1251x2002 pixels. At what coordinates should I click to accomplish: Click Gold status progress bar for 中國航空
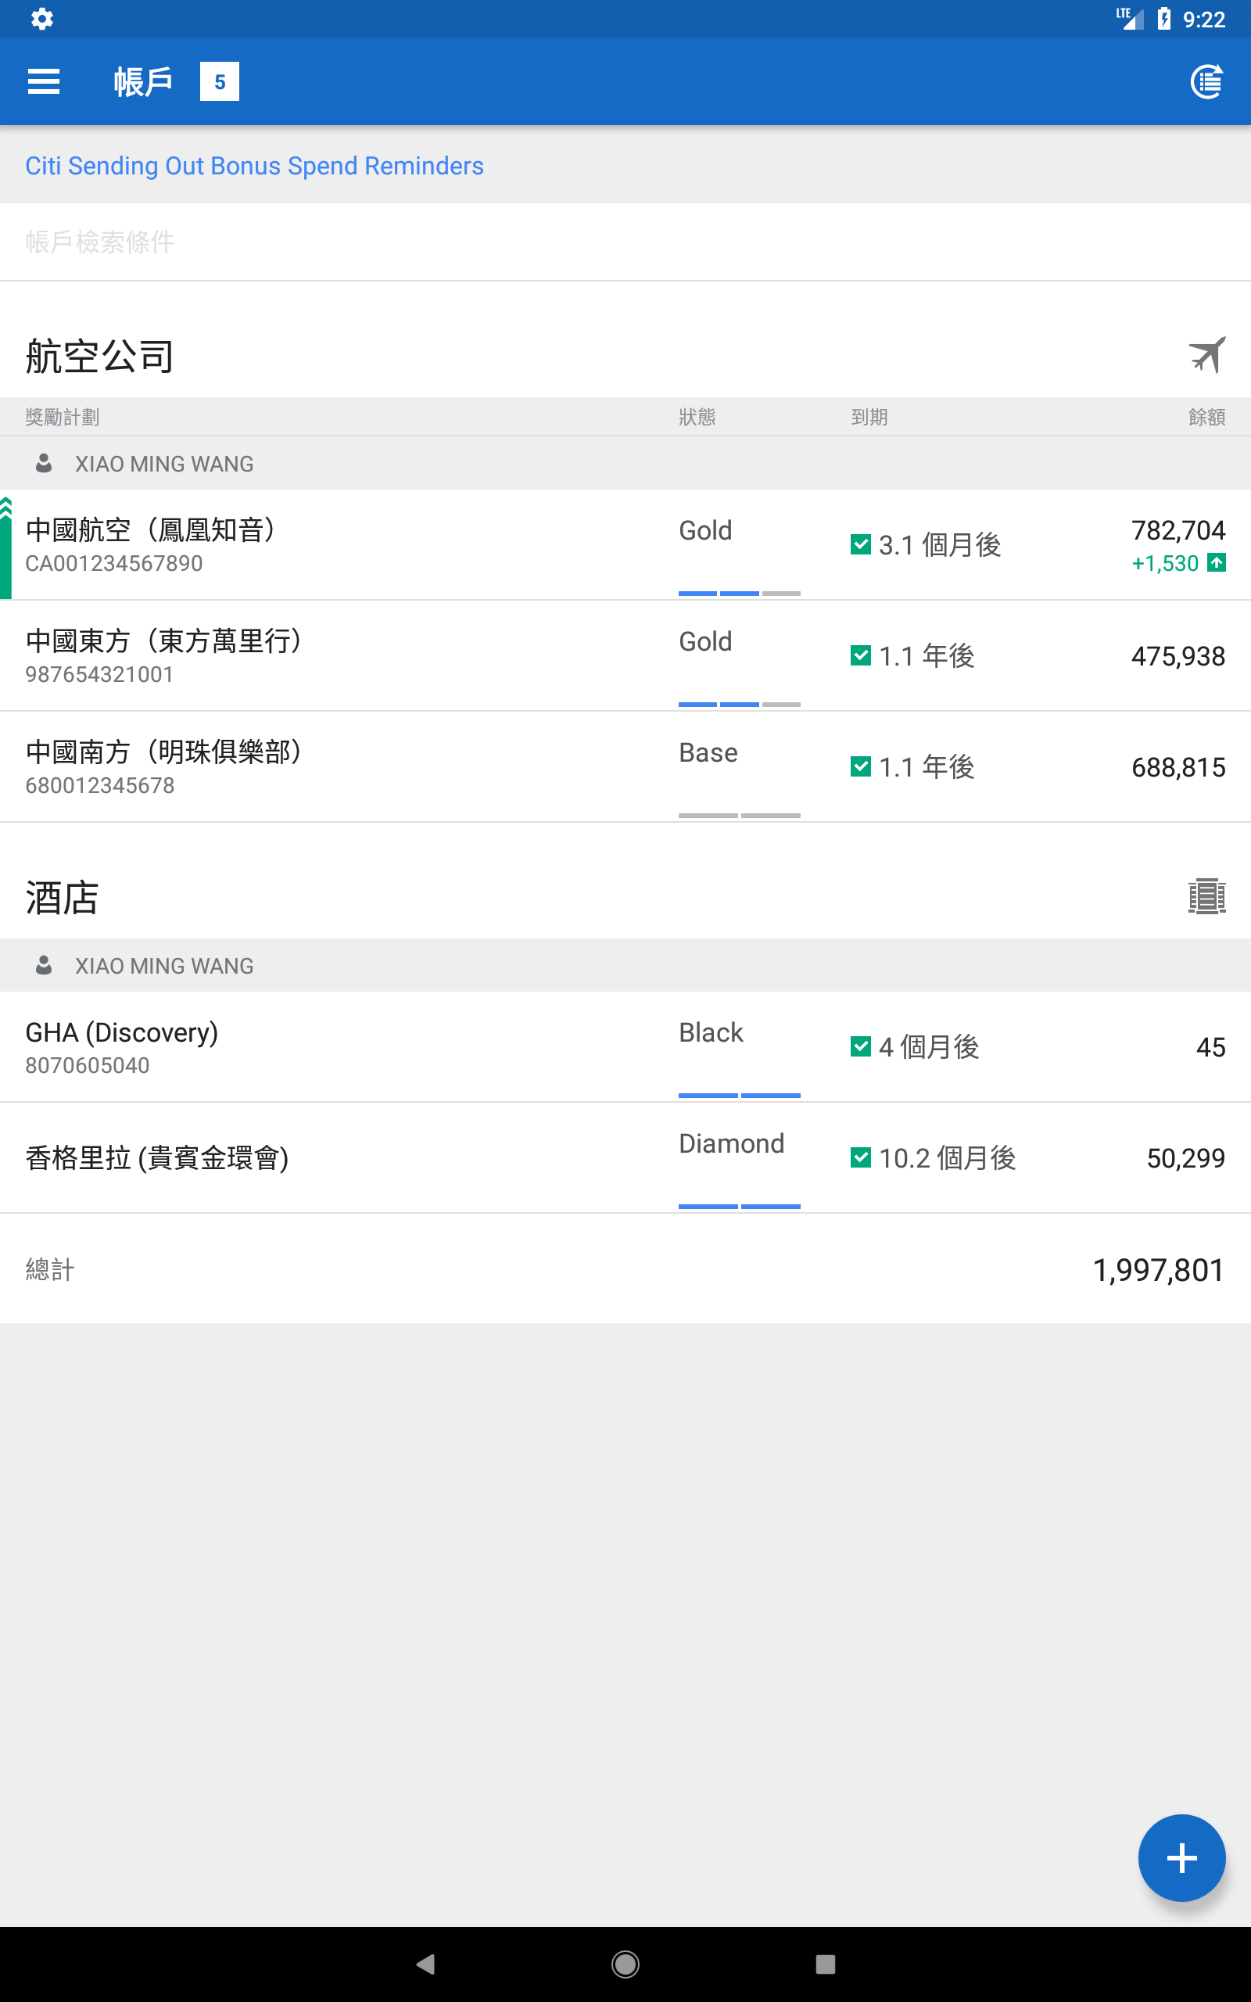tap(739, 593)
